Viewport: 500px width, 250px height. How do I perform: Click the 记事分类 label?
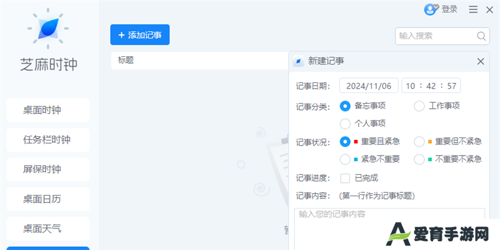coord(313,107)
